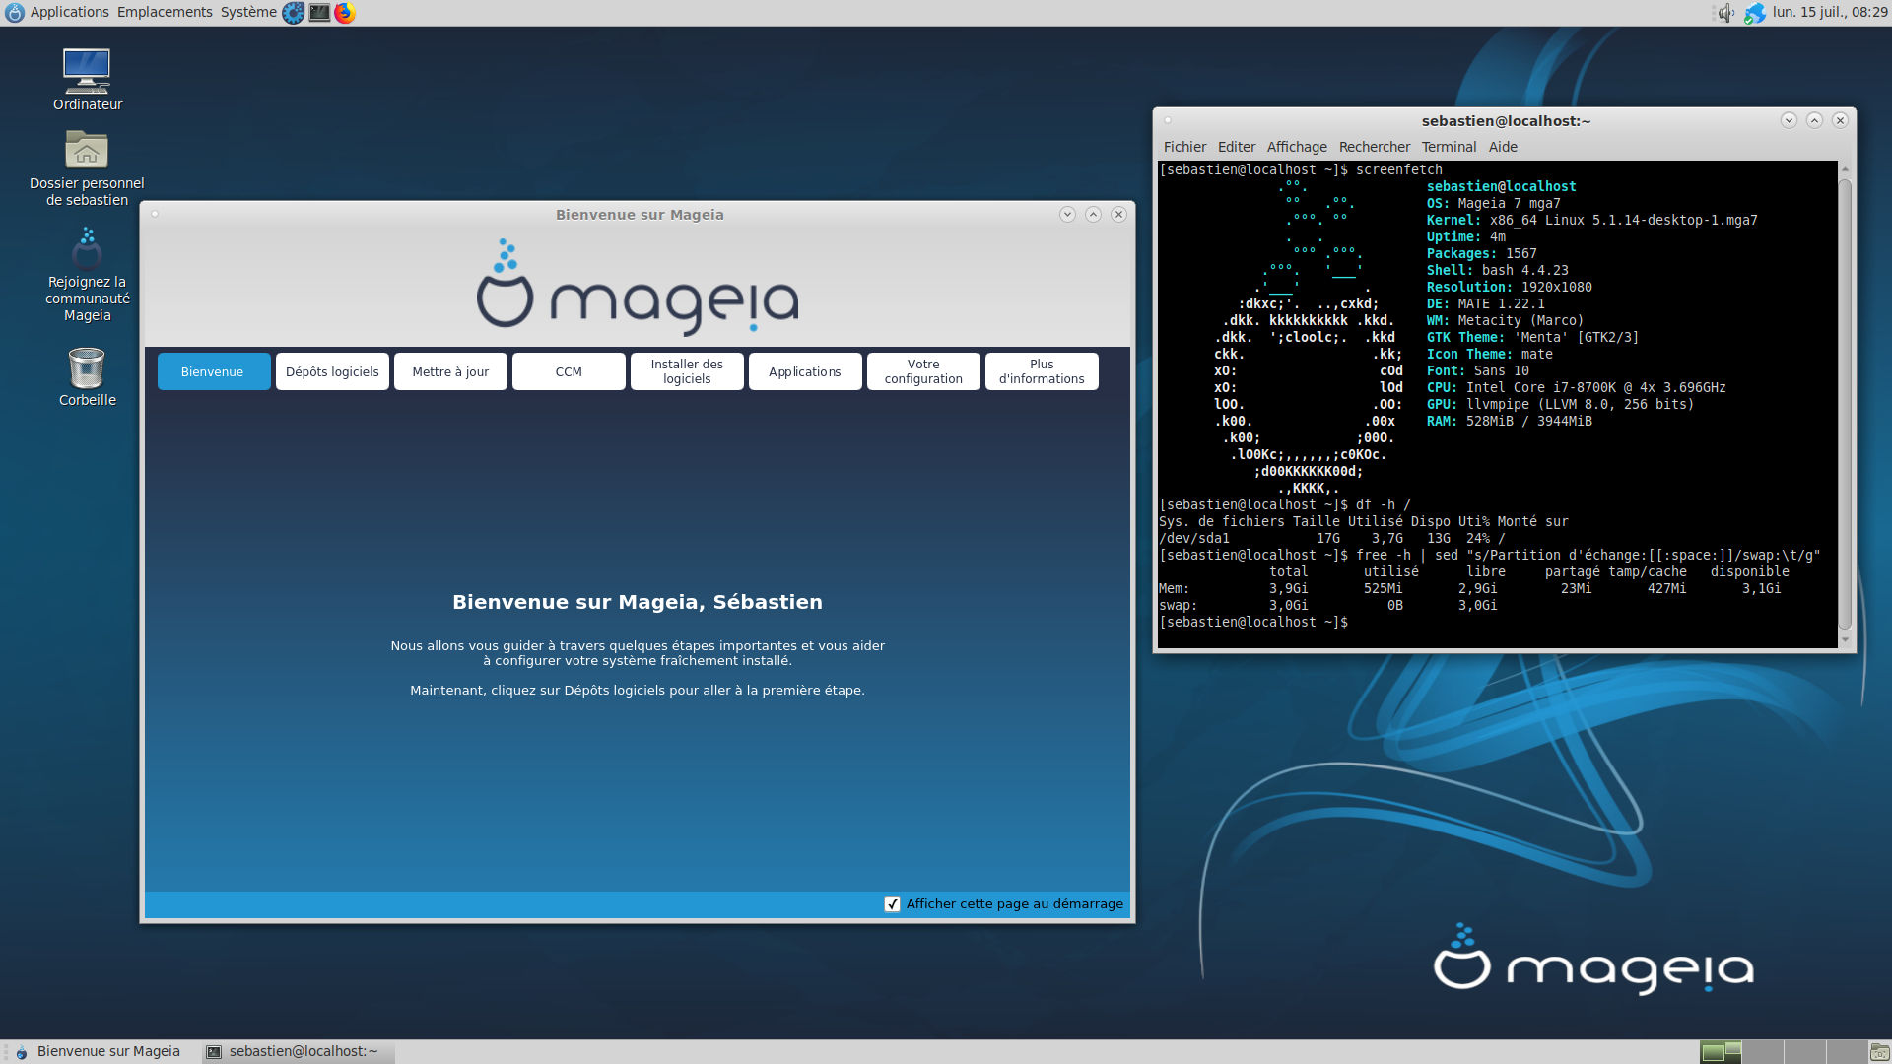Maximize the terminal window
Screen dimensions: 1892x1064
pyautogui.click(x=1814, y=120)
